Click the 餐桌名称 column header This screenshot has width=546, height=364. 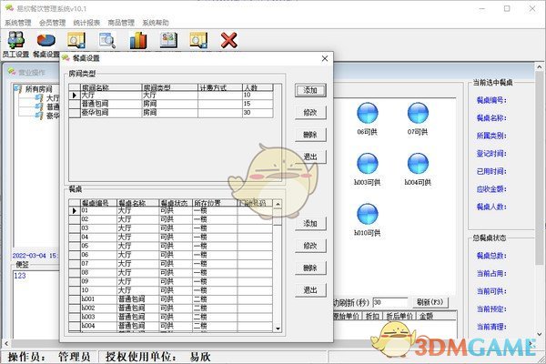pos(137,203)
